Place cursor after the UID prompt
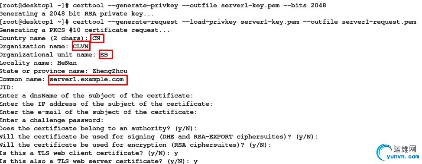Viewport: 422px width, 164px height. tap(16, 88)
